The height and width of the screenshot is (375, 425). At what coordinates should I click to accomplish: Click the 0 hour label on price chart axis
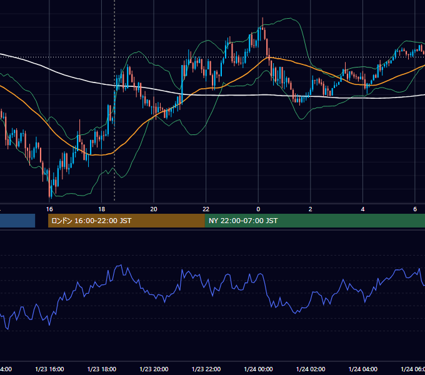coord(258,209)
